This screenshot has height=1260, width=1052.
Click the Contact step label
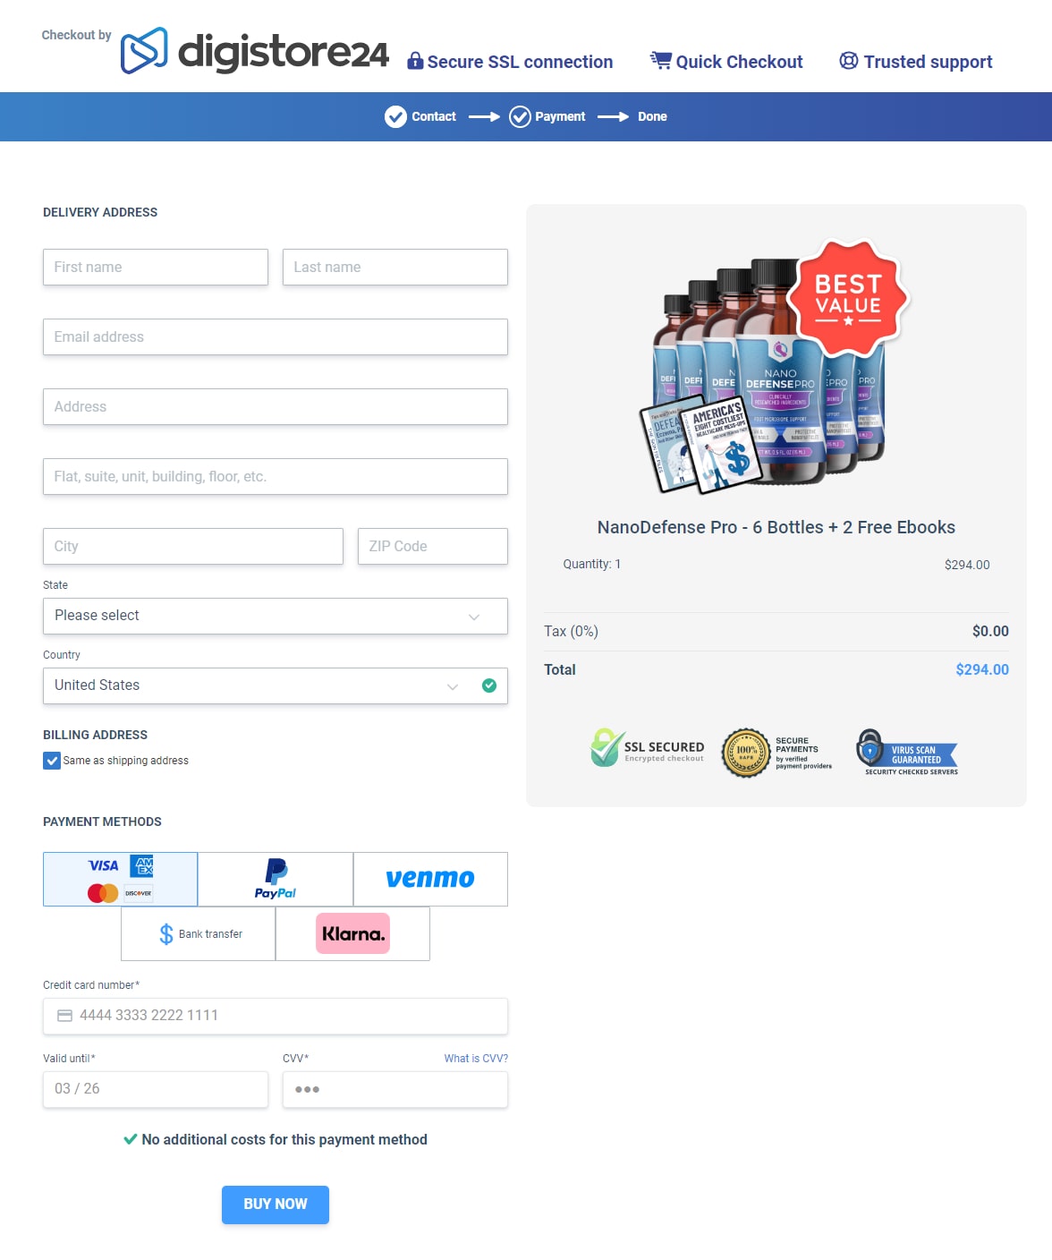[x=434, y=117]
